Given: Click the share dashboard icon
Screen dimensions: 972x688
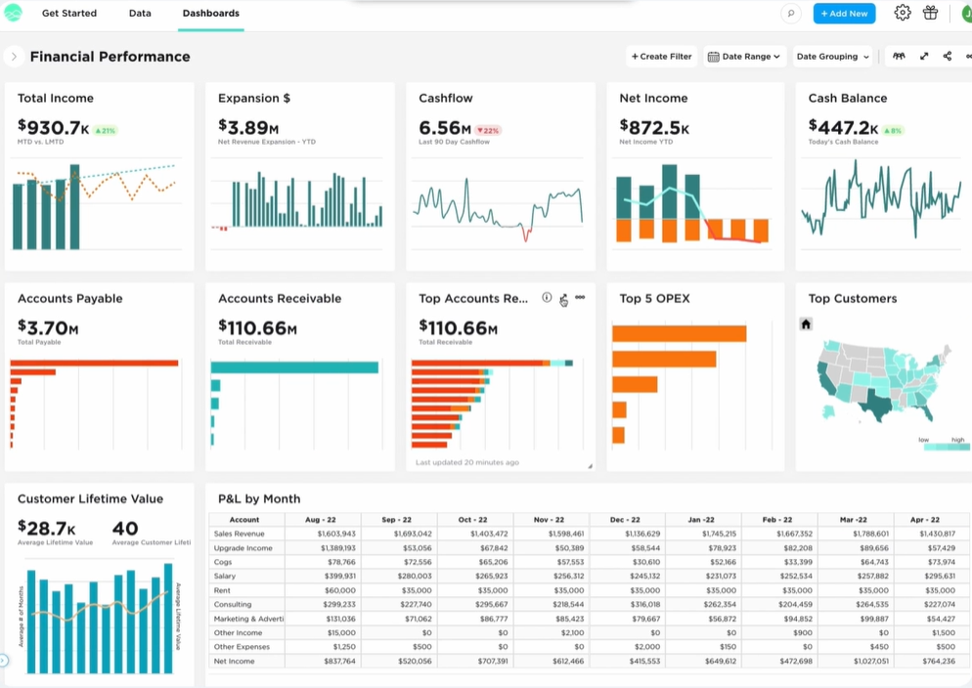Looking at the screenshot, I should coord(947,57).
